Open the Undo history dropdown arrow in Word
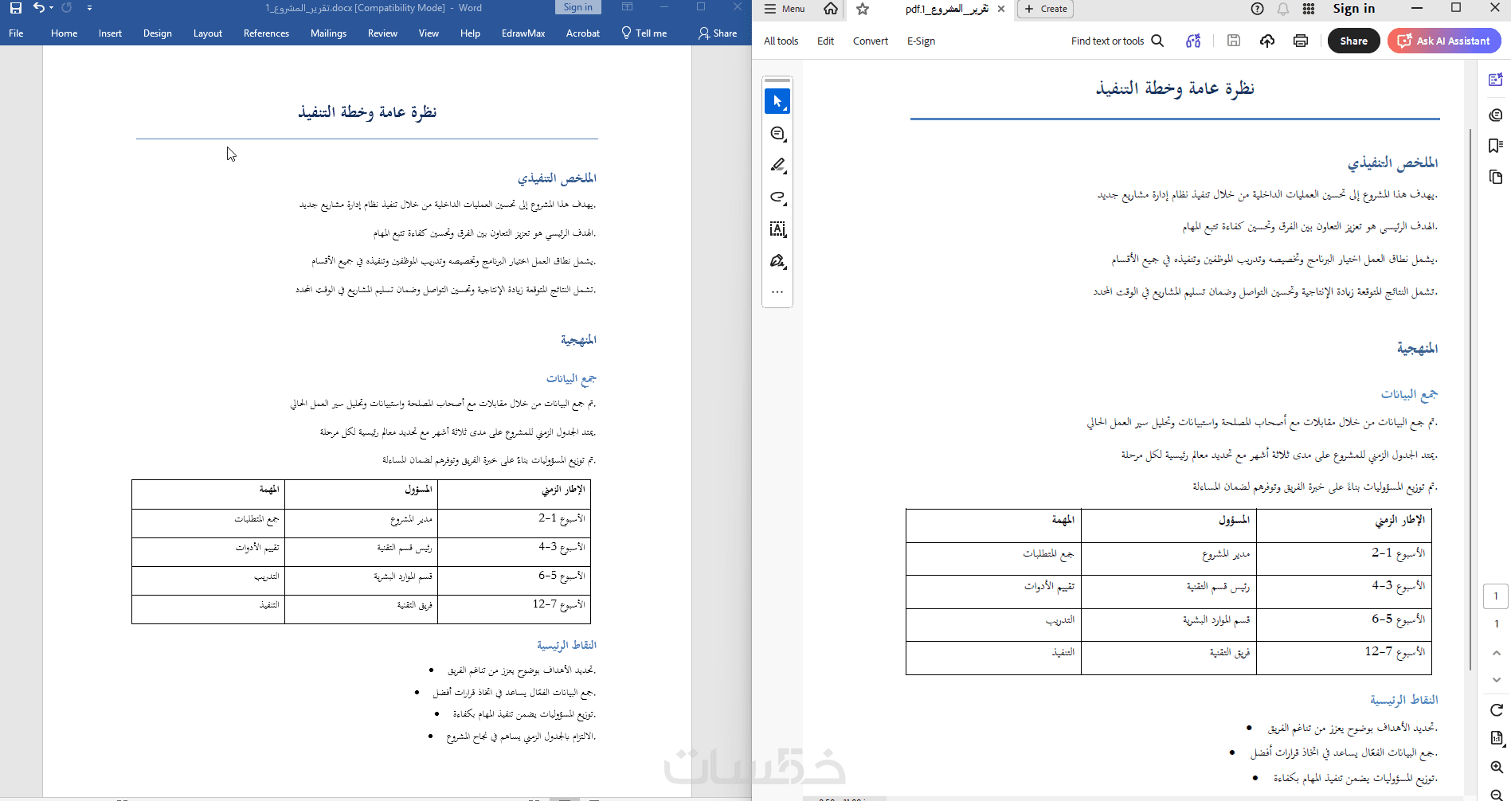Image resolution: width=1511 pixels, height=801 pixels. coord(51,8)
